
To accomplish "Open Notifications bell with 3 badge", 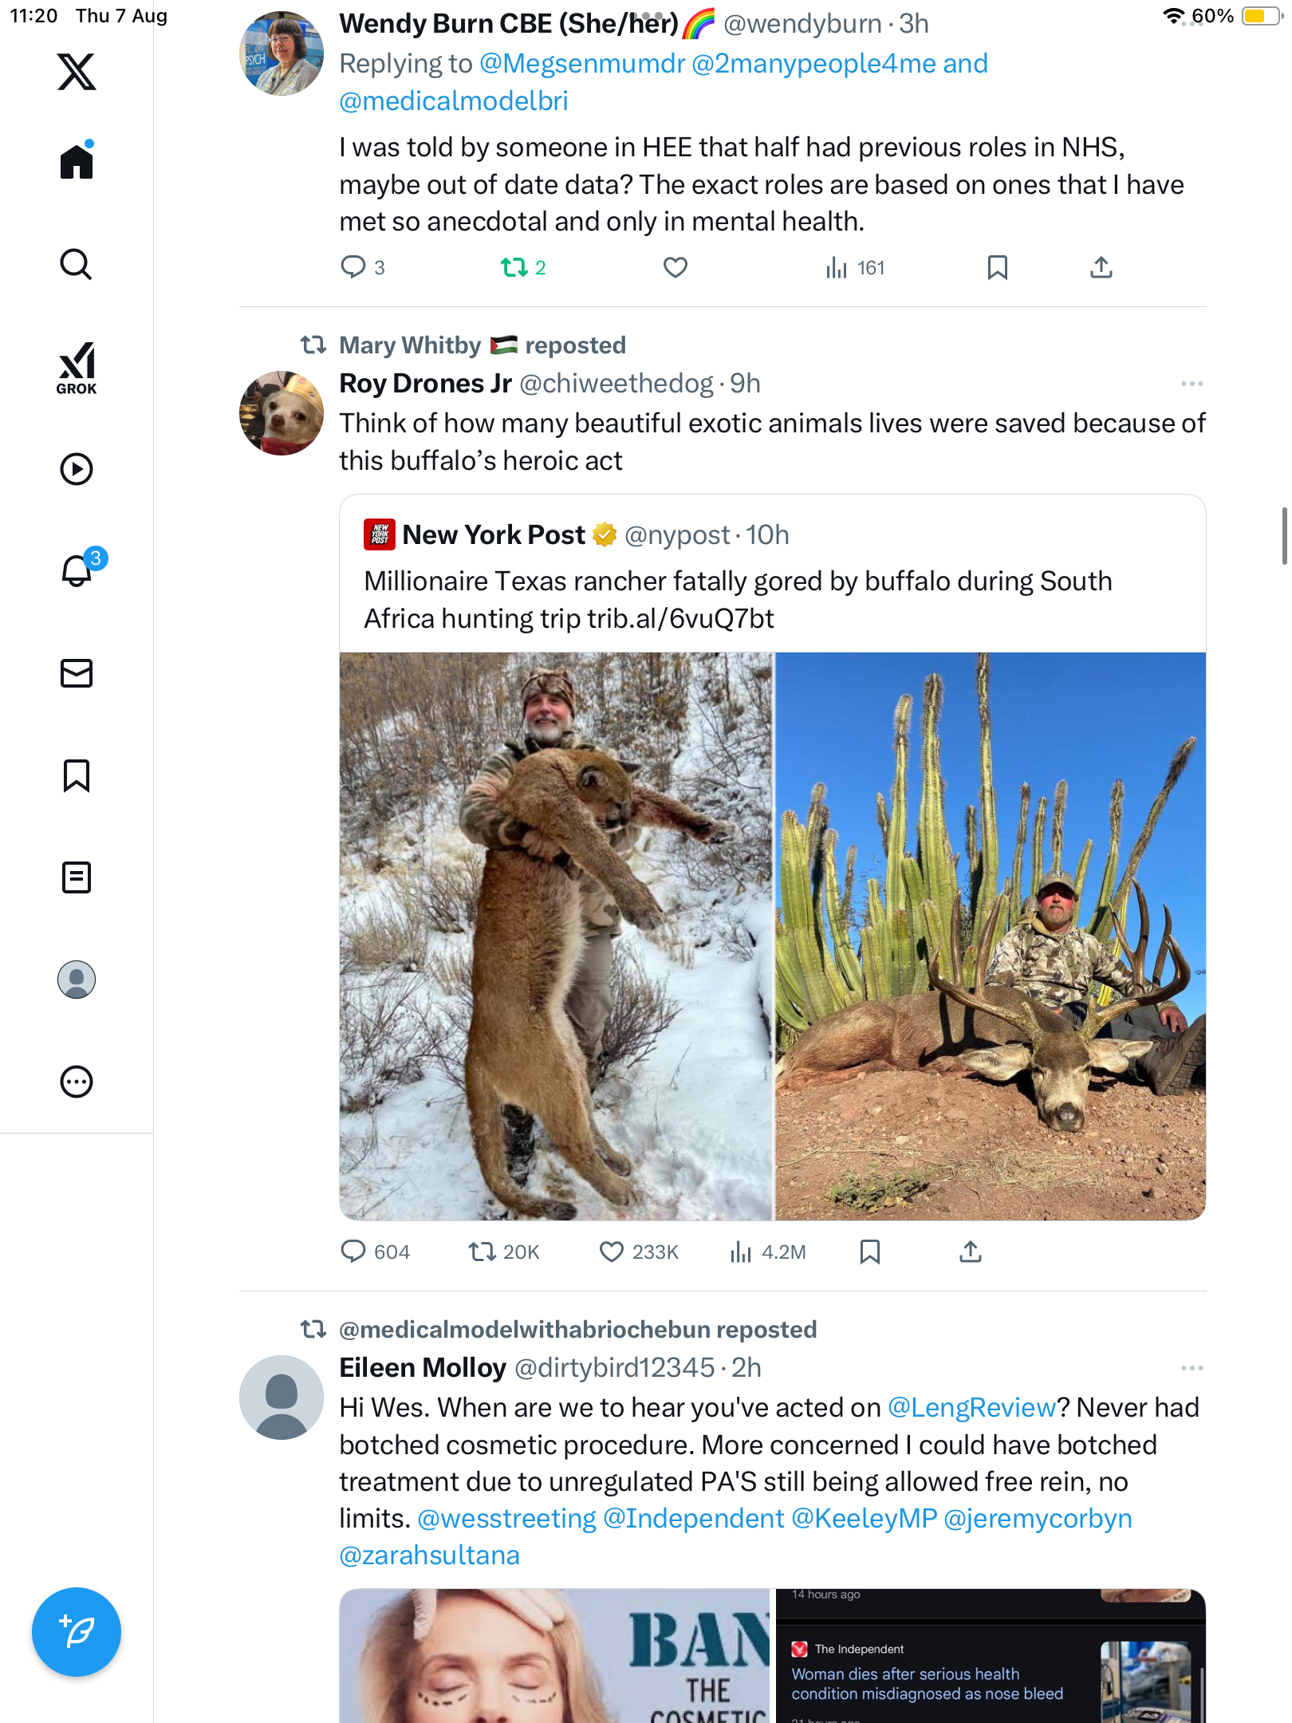I will click(77, 571).
